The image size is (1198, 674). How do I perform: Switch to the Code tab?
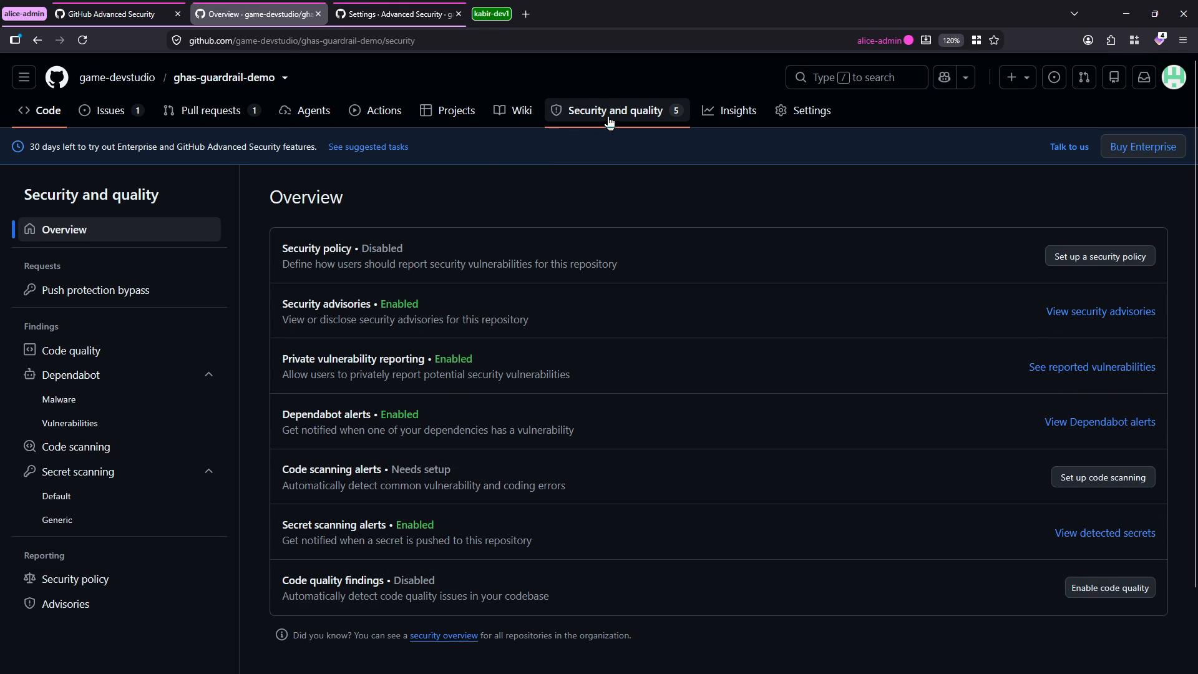click(x=39, y=110)
